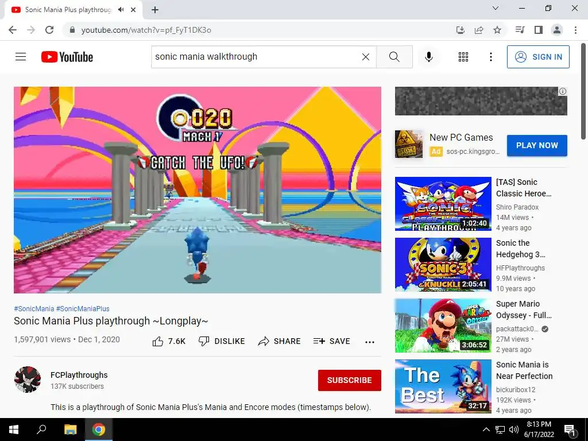Close the Sonic Mania Plus tab

[x=133, y=10]
